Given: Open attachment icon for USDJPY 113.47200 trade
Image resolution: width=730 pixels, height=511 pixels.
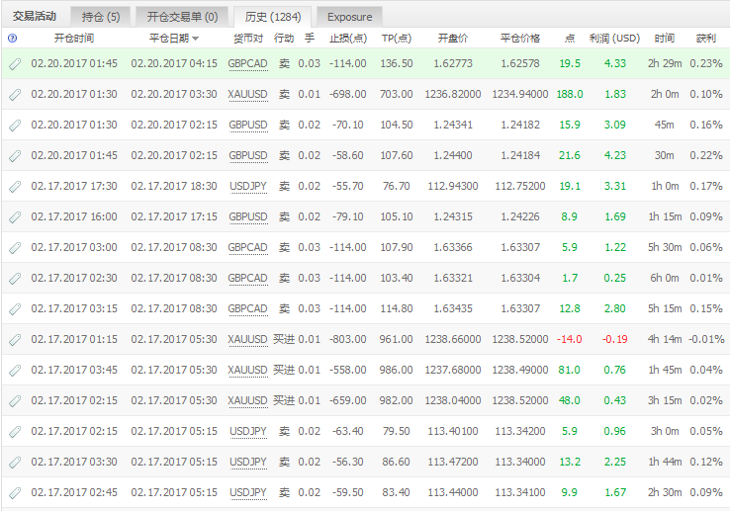Looking at the screenshot, I should click(15, 463).
